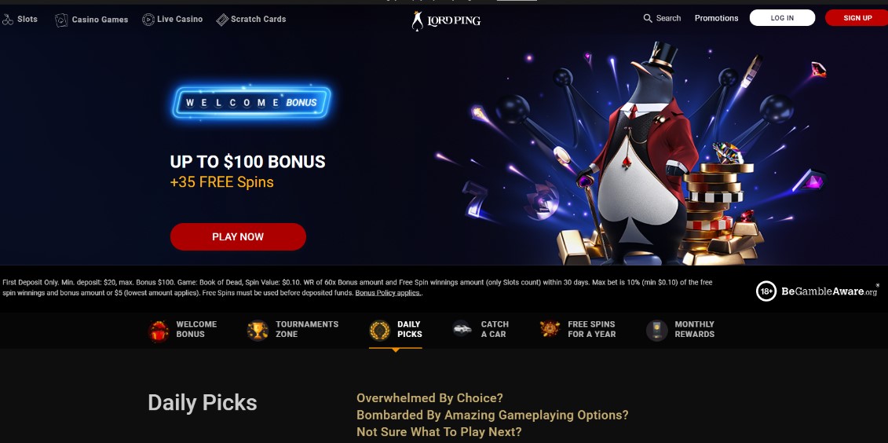Visit the BeGambleAware.org logo link
The height and width of the screenshot is (443, 888).
coord(817,291)
